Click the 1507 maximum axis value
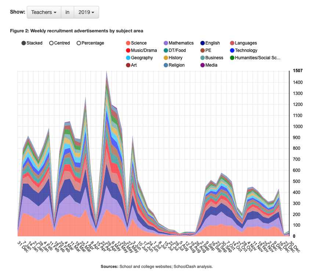 [298, 71]
